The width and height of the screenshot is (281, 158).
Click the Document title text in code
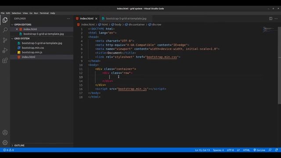point(115,53)
